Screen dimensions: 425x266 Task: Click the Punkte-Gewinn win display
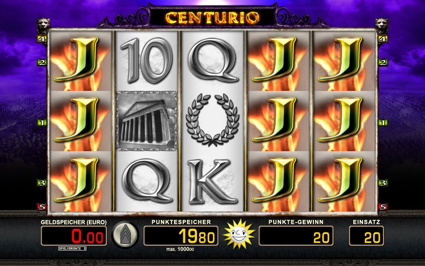(296, 236)
